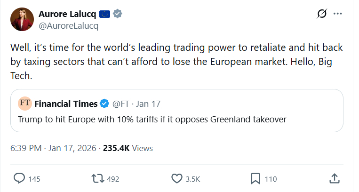
Task: Click the blue verified badge beside Aurore Lalucq
Action: click(x=118, y=14)
